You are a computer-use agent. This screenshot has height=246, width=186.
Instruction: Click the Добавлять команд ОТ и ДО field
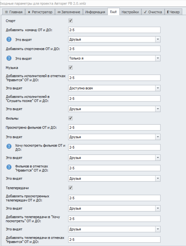tap(114, 30)
